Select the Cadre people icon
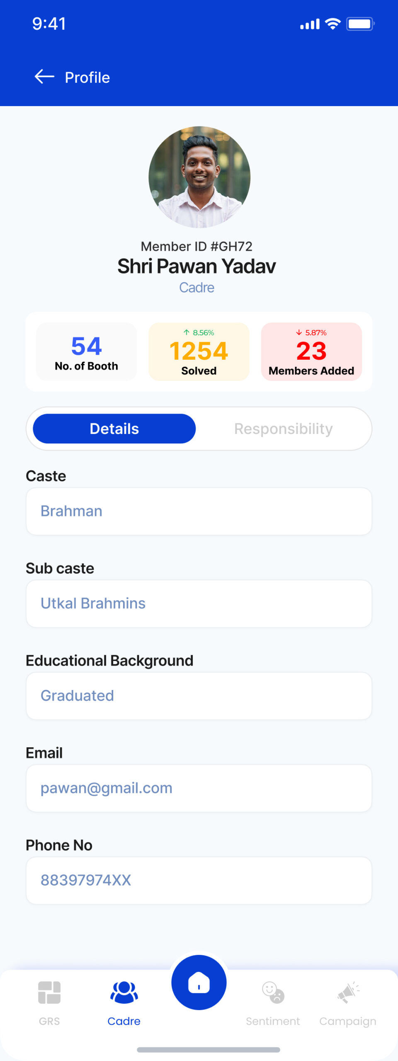 (x=124, y=993)
